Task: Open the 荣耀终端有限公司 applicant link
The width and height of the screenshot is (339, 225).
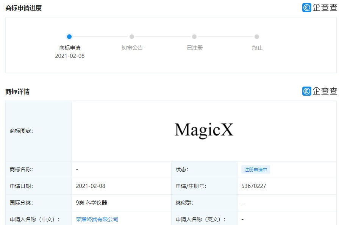Action: [x=97, y=219]
